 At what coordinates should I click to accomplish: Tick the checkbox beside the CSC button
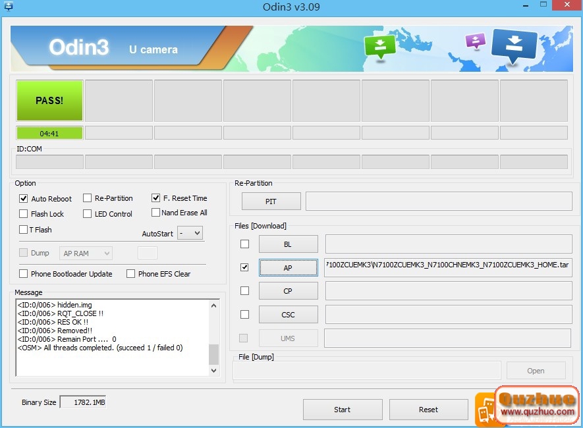[x=244, y=315]
